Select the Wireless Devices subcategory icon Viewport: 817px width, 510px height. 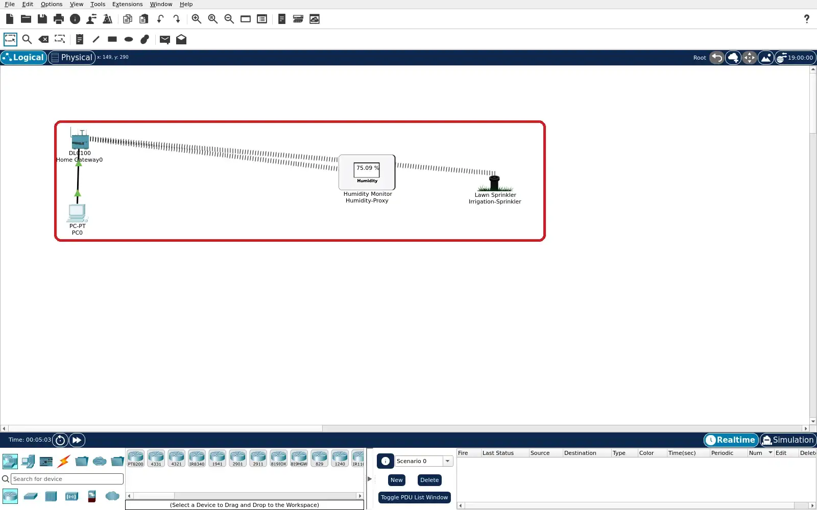coord(71,496)
